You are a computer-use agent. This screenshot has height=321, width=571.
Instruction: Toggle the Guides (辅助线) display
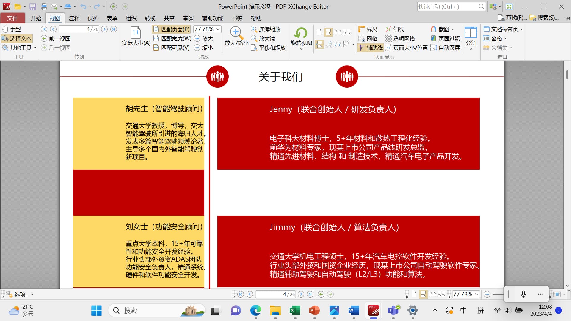click(x=371, y=48)
